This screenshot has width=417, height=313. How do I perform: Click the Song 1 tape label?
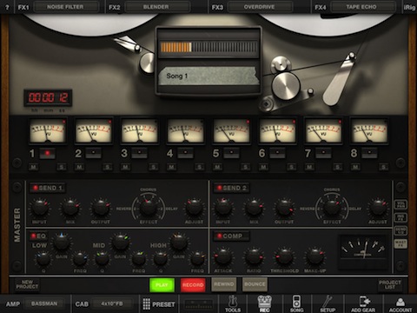click(208, 76)
